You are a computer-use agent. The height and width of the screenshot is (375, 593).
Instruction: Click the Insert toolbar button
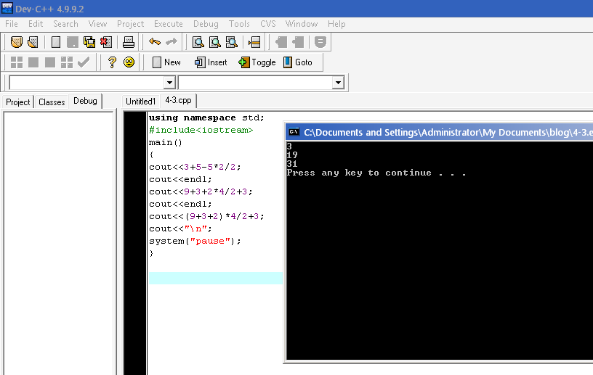(211, 62)
